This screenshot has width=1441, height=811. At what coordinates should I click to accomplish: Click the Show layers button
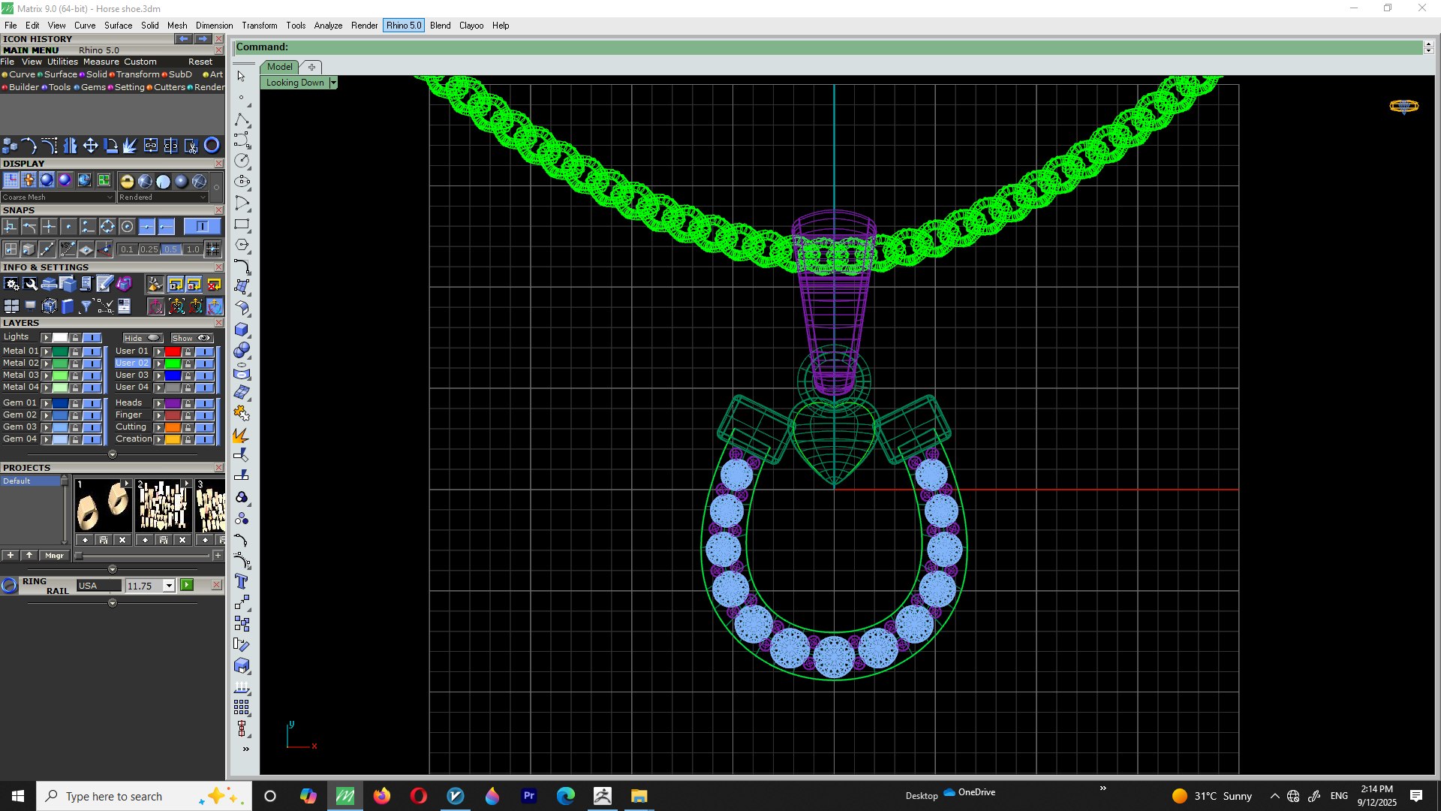(192, 338)
